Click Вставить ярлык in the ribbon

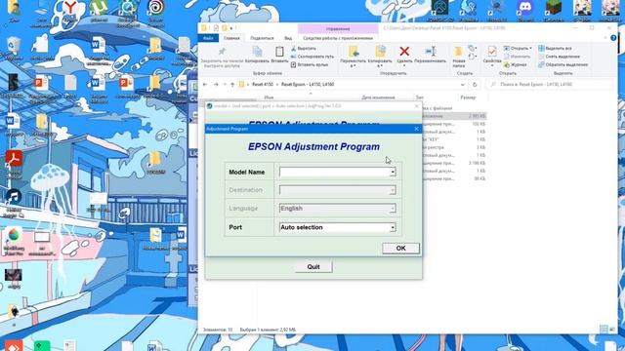coord(310,64)
